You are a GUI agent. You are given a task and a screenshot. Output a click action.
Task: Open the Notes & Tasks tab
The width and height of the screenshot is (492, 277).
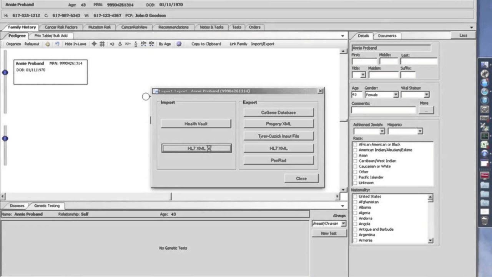(x=211, y=27)
